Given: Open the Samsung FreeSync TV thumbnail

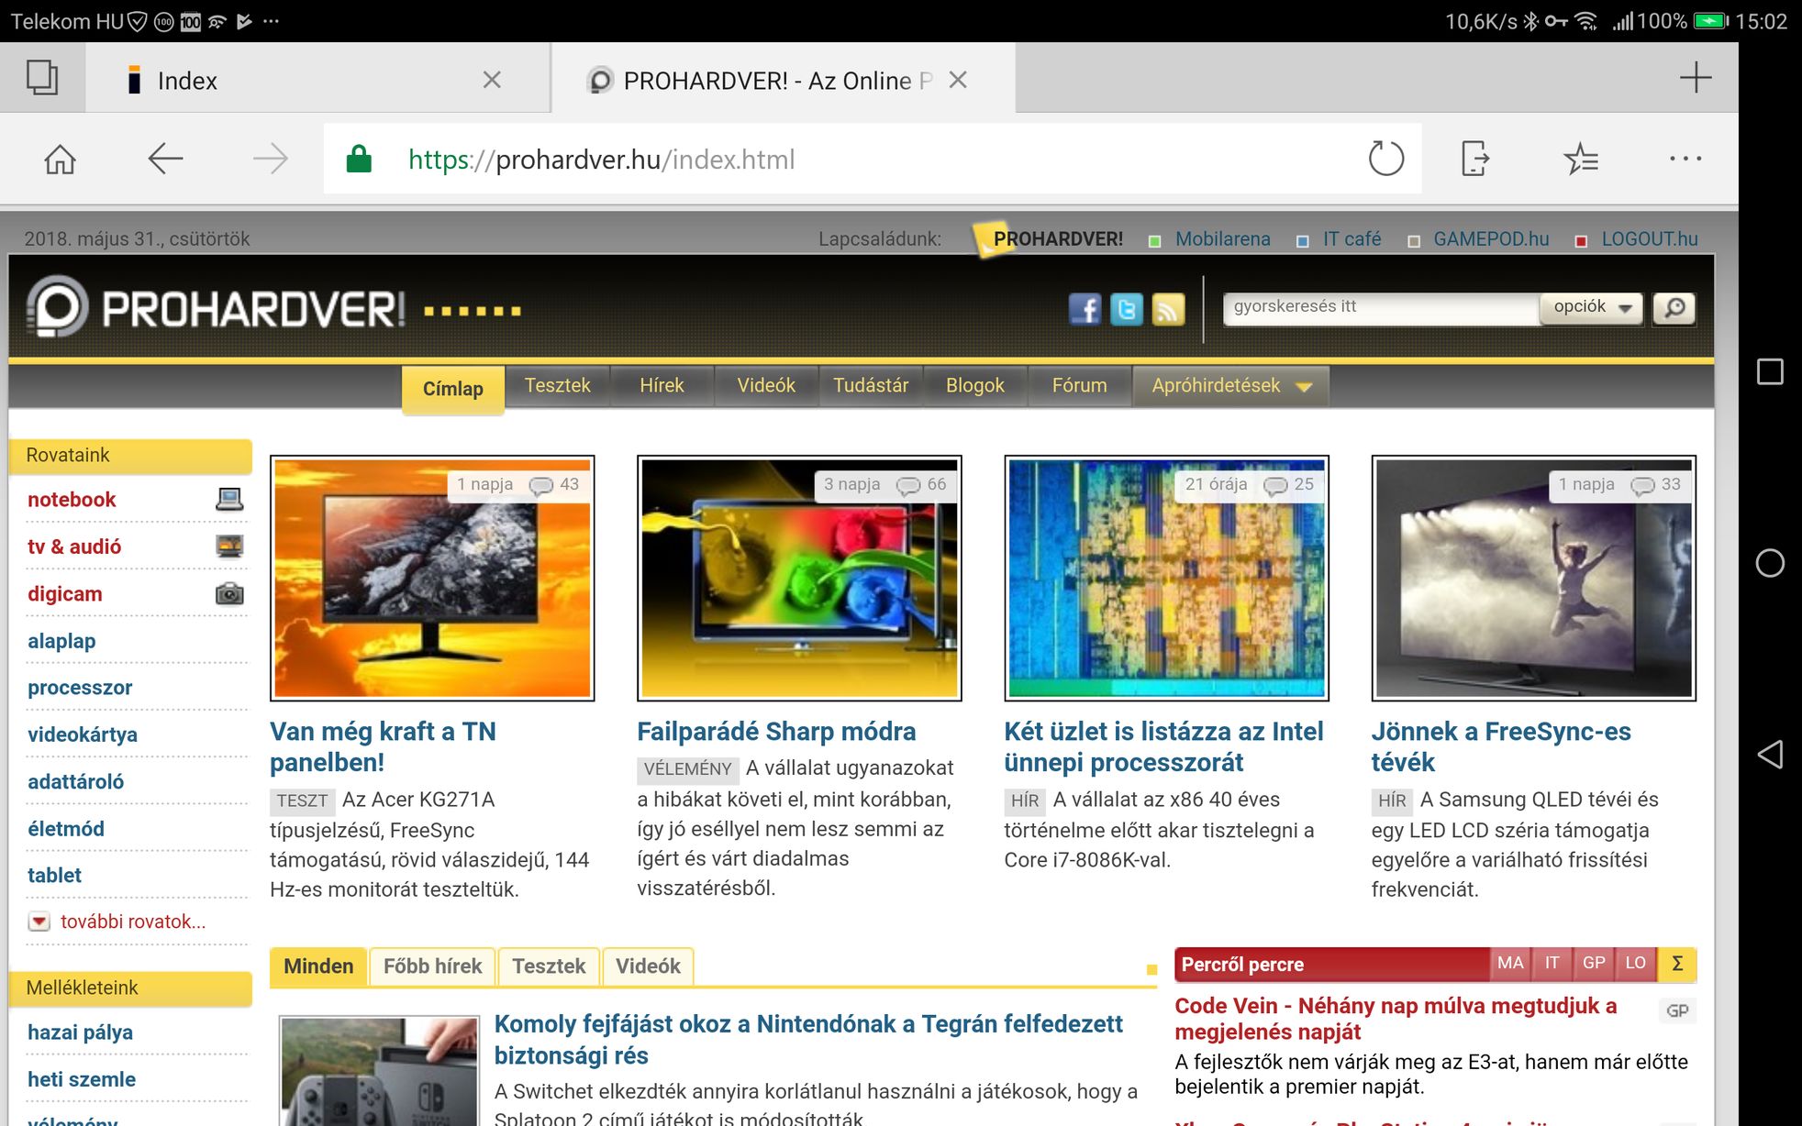Looking at the screenshot, I should pos(1533,578).
